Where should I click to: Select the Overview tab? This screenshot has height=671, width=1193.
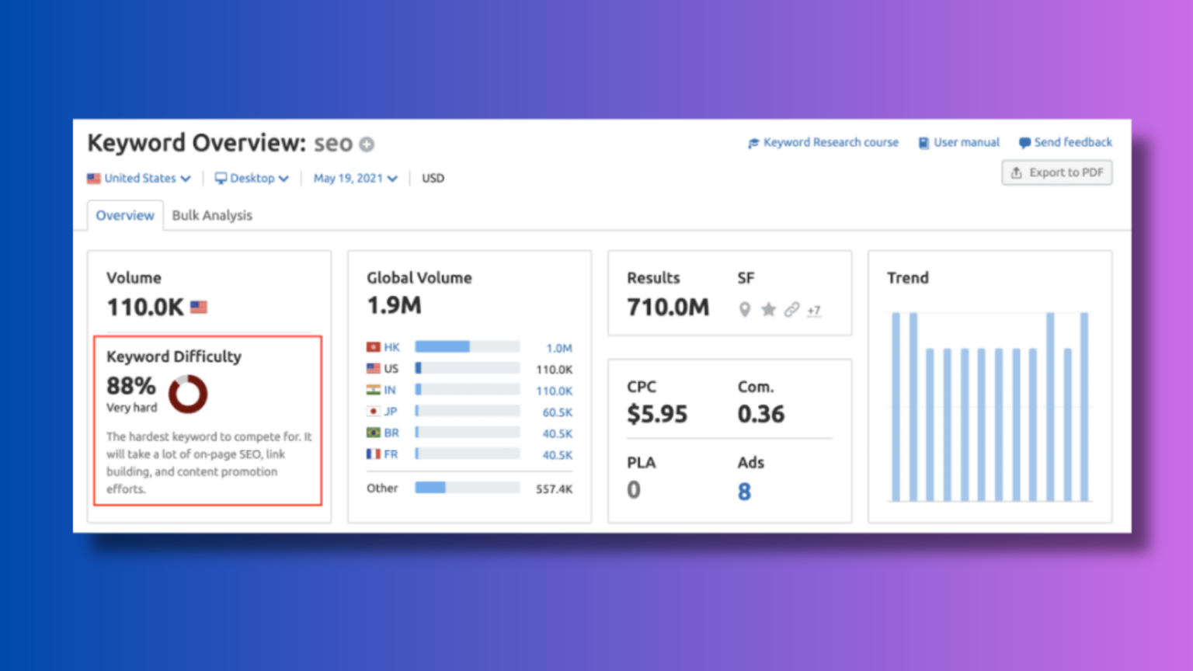pyautogui.click(x=125, y=216)
